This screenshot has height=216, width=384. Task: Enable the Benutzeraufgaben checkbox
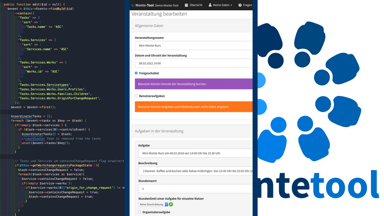tap(136, 96)
